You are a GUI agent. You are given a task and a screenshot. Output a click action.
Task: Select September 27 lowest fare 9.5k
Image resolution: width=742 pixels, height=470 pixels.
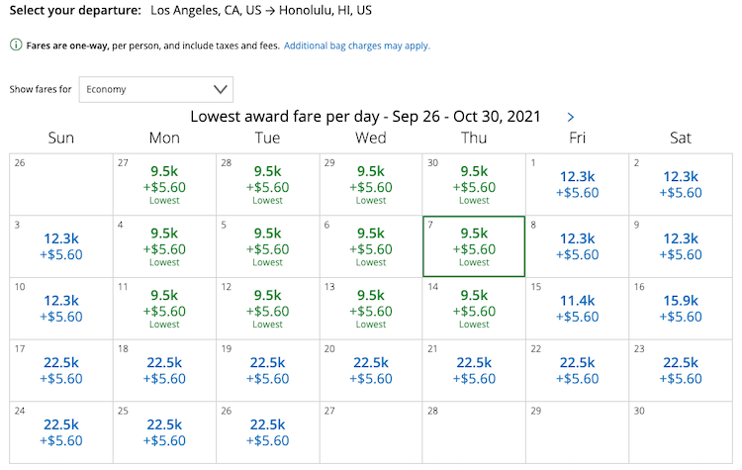pyautogui.click(x=164, y=185)
